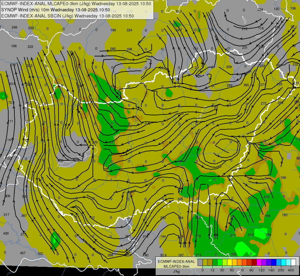Click the legend tick value 90
The height and width of the screenshot is (276, 300).
tap(251, 270)
